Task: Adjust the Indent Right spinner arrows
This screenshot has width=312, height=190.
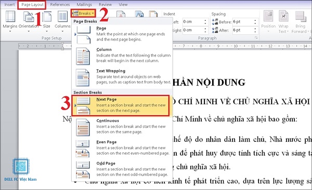Action: coord(205,30)
